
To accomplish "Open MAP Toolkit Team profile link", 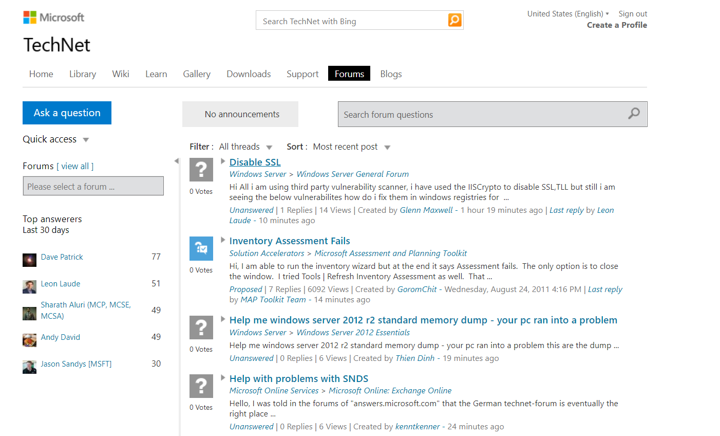I will point(273,300).
